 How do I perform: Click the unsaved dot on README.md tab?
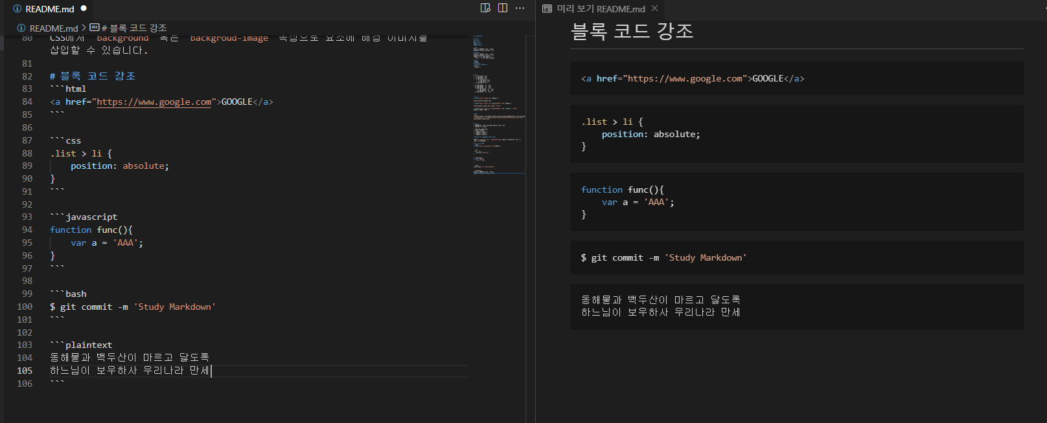pos(84,8)
